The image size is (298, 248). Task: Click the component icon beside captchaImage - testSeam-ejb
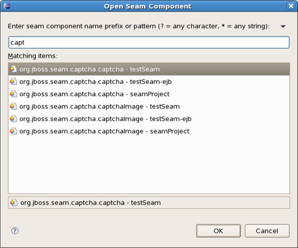(13, 119)
